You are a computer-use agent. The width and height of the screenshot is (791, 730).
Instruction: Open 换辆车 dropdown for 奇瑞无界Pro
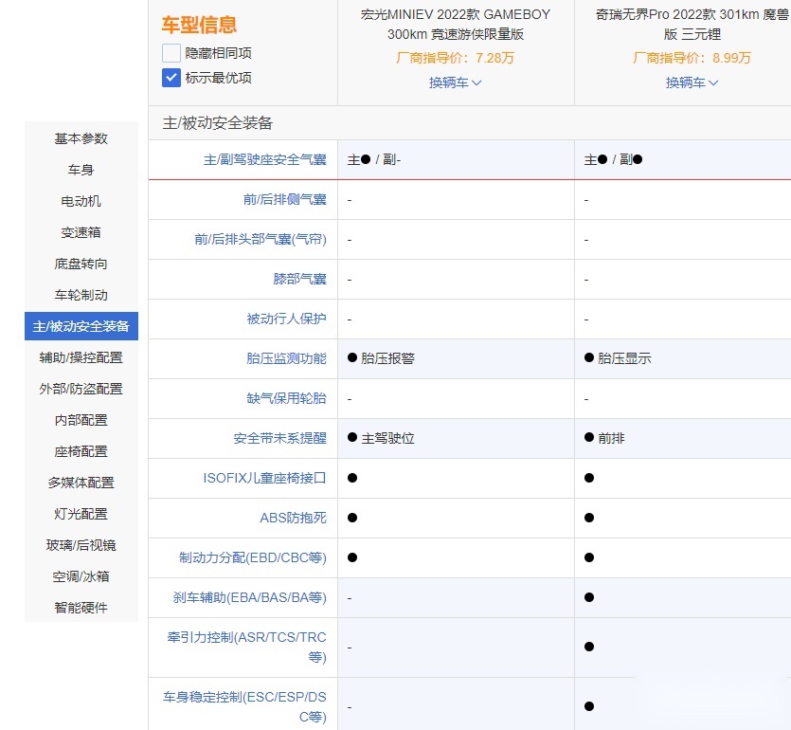(x=692, y=82)
